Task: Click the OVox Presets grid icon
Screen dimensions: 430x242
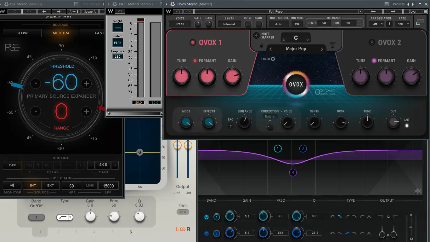Action: (x=387, y=4)
